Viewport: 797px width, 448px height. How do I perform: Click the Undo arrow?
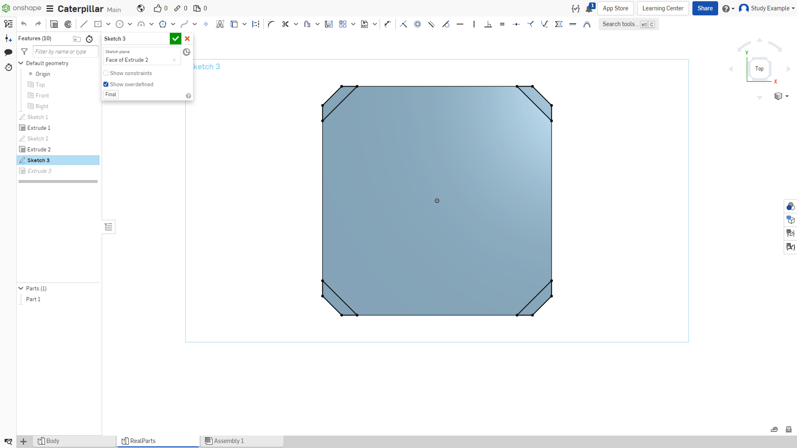[x=24, y=24]
